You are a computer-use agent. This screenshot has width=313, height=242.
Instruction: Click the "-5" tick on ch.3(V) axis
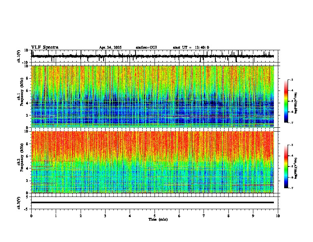tap(27, 209)
